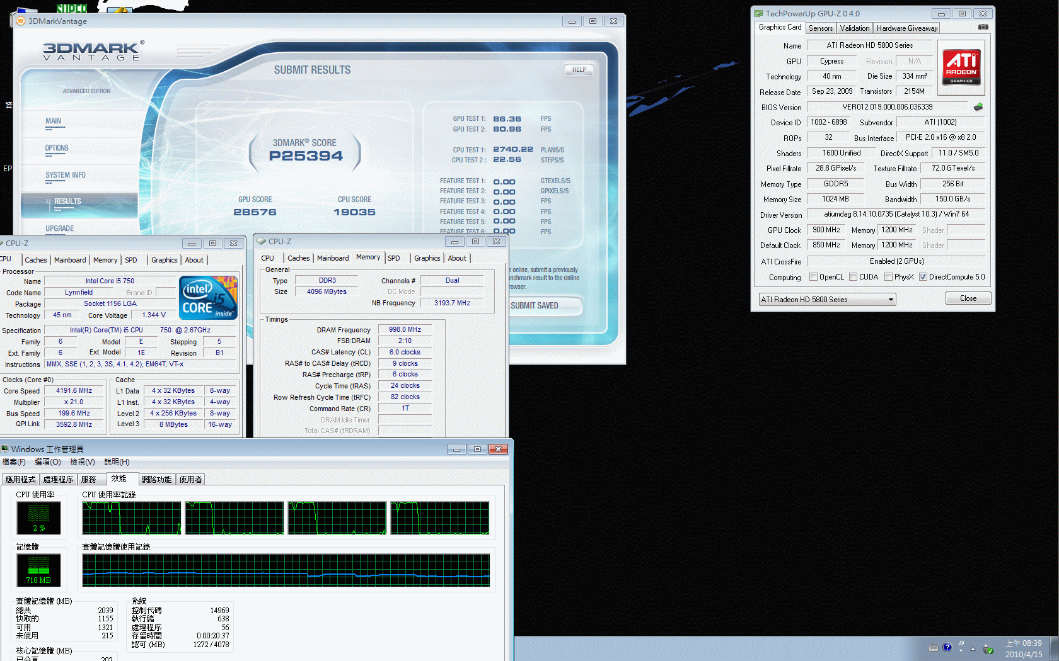Switch to the Sensors tab in GPU-Z
Screen dimensions: 1059x661
click(821, 28)
